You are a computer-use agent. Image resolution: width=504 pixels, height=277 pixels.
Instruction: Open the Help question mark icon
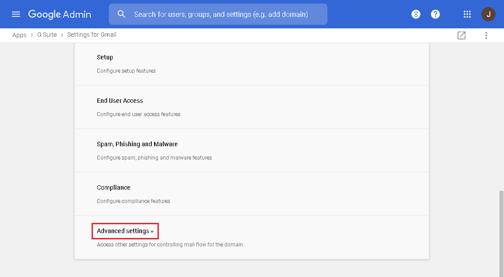[x=435, y=14]
